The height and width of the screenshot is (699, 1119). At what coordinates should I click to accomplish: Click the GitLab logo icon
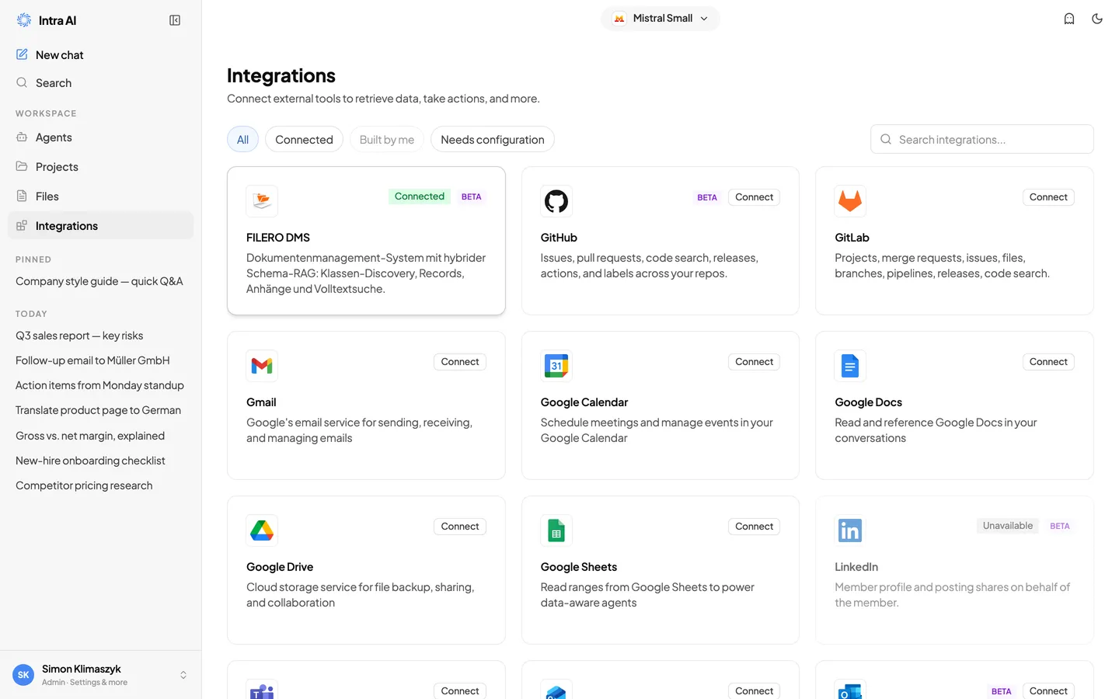(x=850, y=201)
